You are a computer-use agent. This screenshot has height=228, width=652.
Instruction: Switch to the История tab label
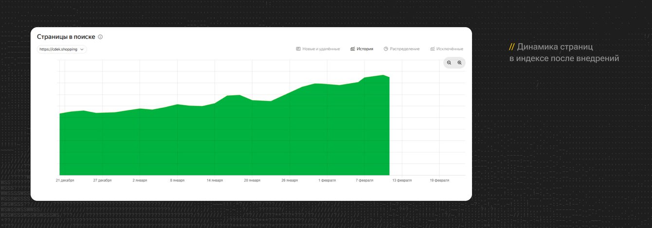[365, 49]
